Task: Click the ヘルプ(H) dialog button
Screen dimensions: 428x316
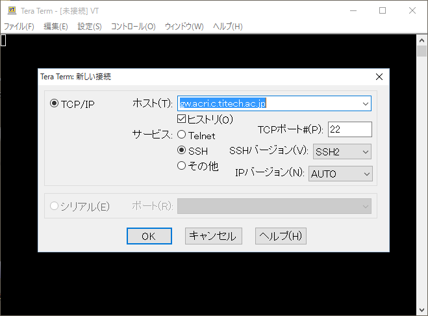Action: 281,236
